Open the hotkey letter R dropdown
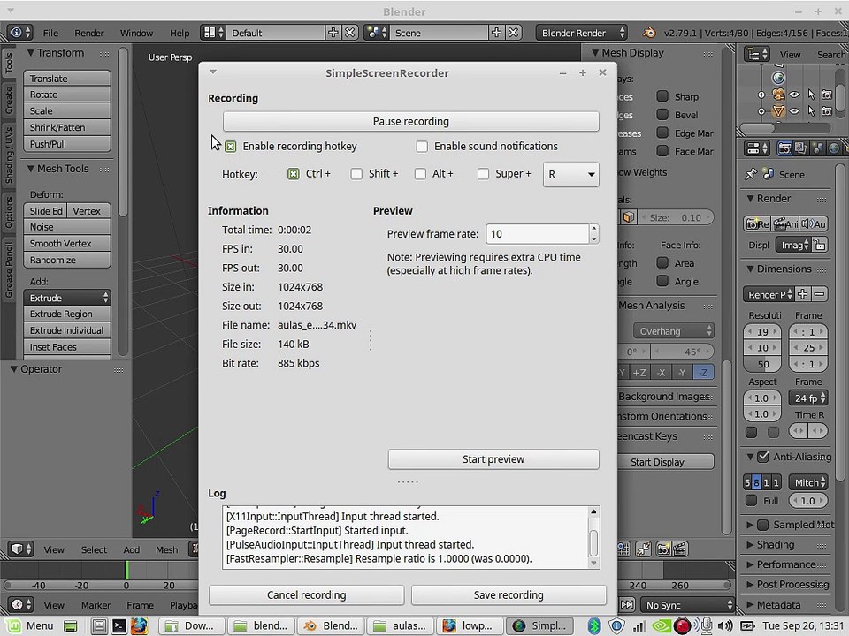Viewport: 849px width, 636px height. point(570,174)
